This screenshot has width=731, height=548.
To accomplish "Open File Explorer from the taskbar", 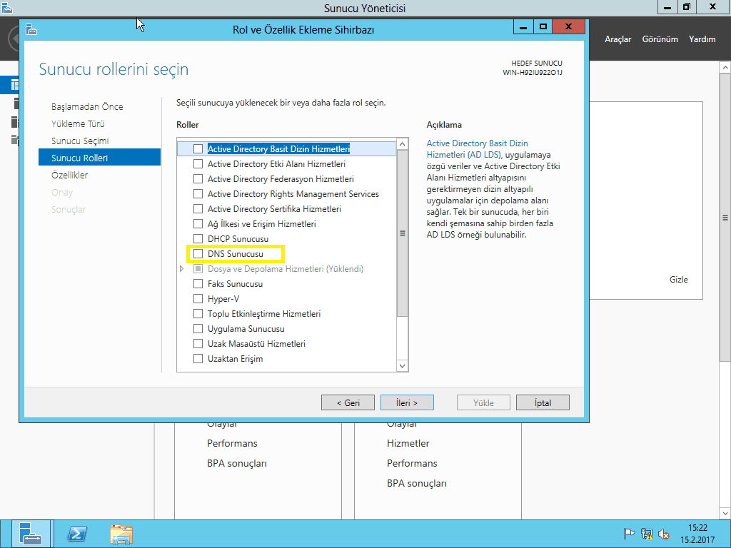I will 121,534.
